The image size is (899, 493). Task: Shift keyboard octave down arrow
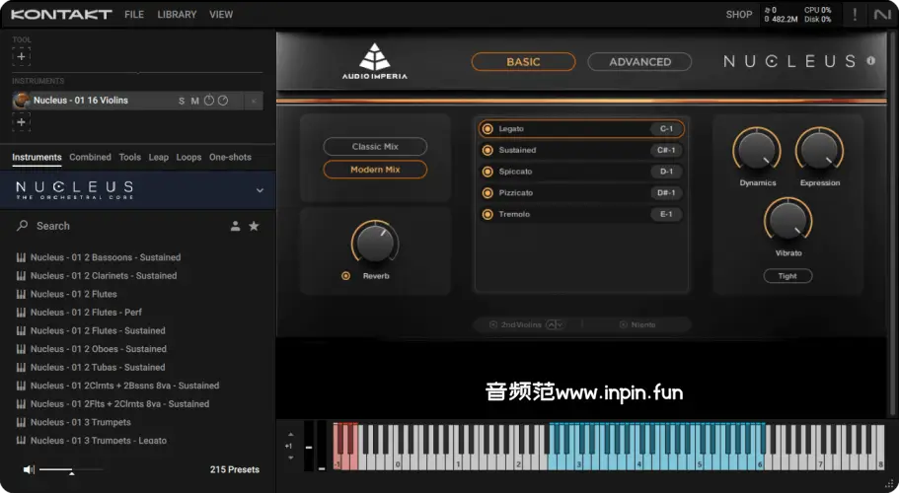coord(290,458)
